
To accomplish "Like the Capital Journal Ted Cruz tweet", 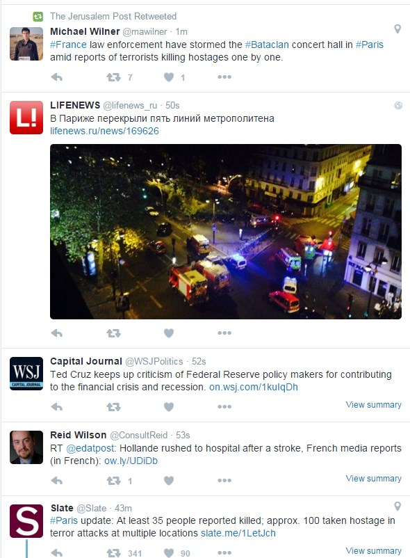I will coord(169,407).
